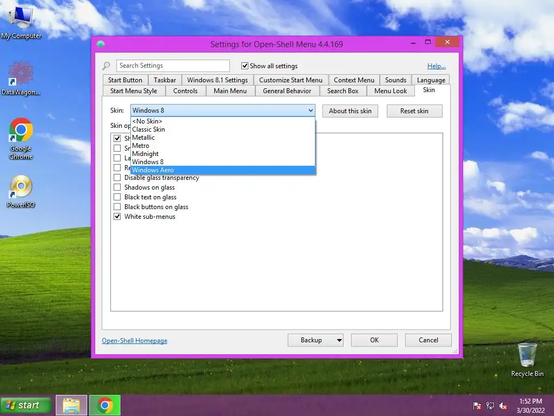Open the Backup button dropdown arrow
Viewport: 554px width, 416px height.
click(339, 340)
